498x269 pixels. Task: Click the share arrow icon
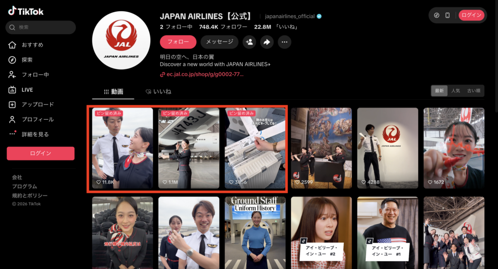coord(267,42)
